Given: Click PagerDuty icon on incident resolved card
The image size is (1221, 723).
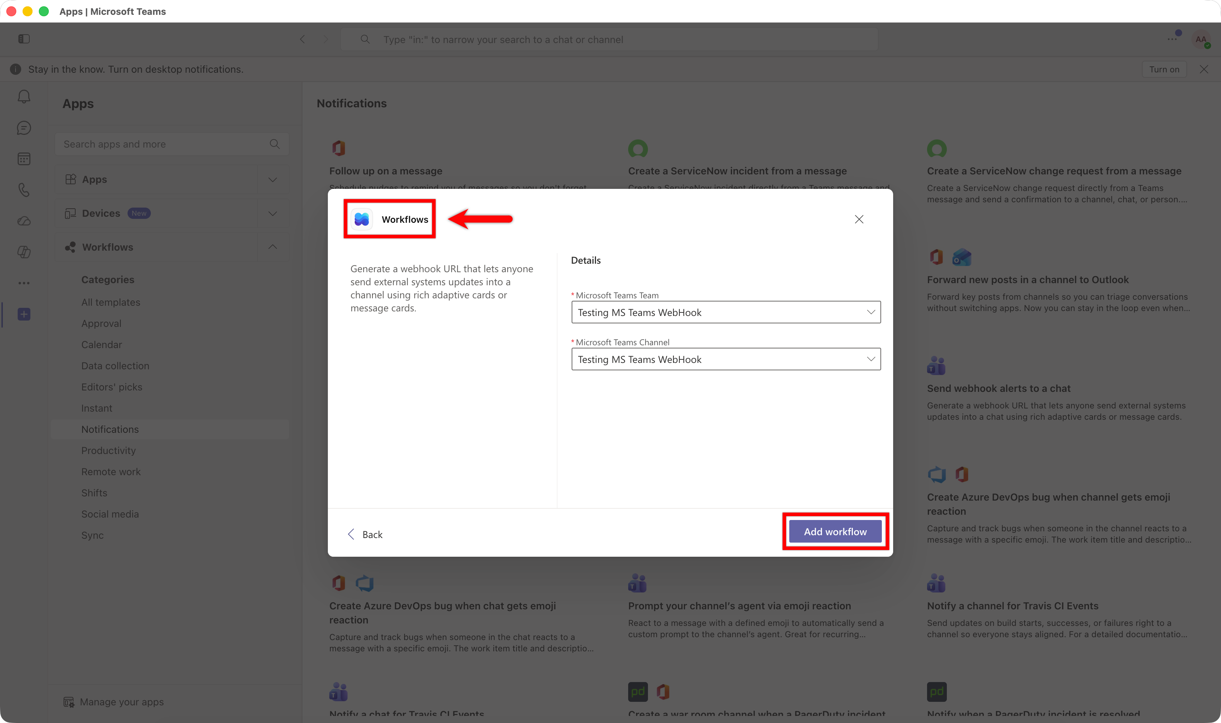Looking at the screenshot, I should click(x=936, y=691).
